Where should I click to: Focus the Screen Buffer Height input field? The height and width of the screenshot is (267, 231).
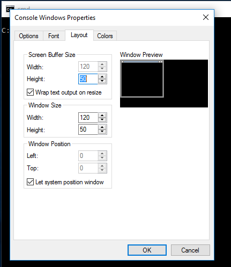[x=88, y=79]
